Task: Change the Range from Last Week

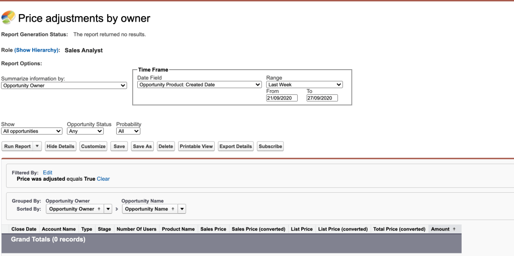Action: click(x=304, y=85)
